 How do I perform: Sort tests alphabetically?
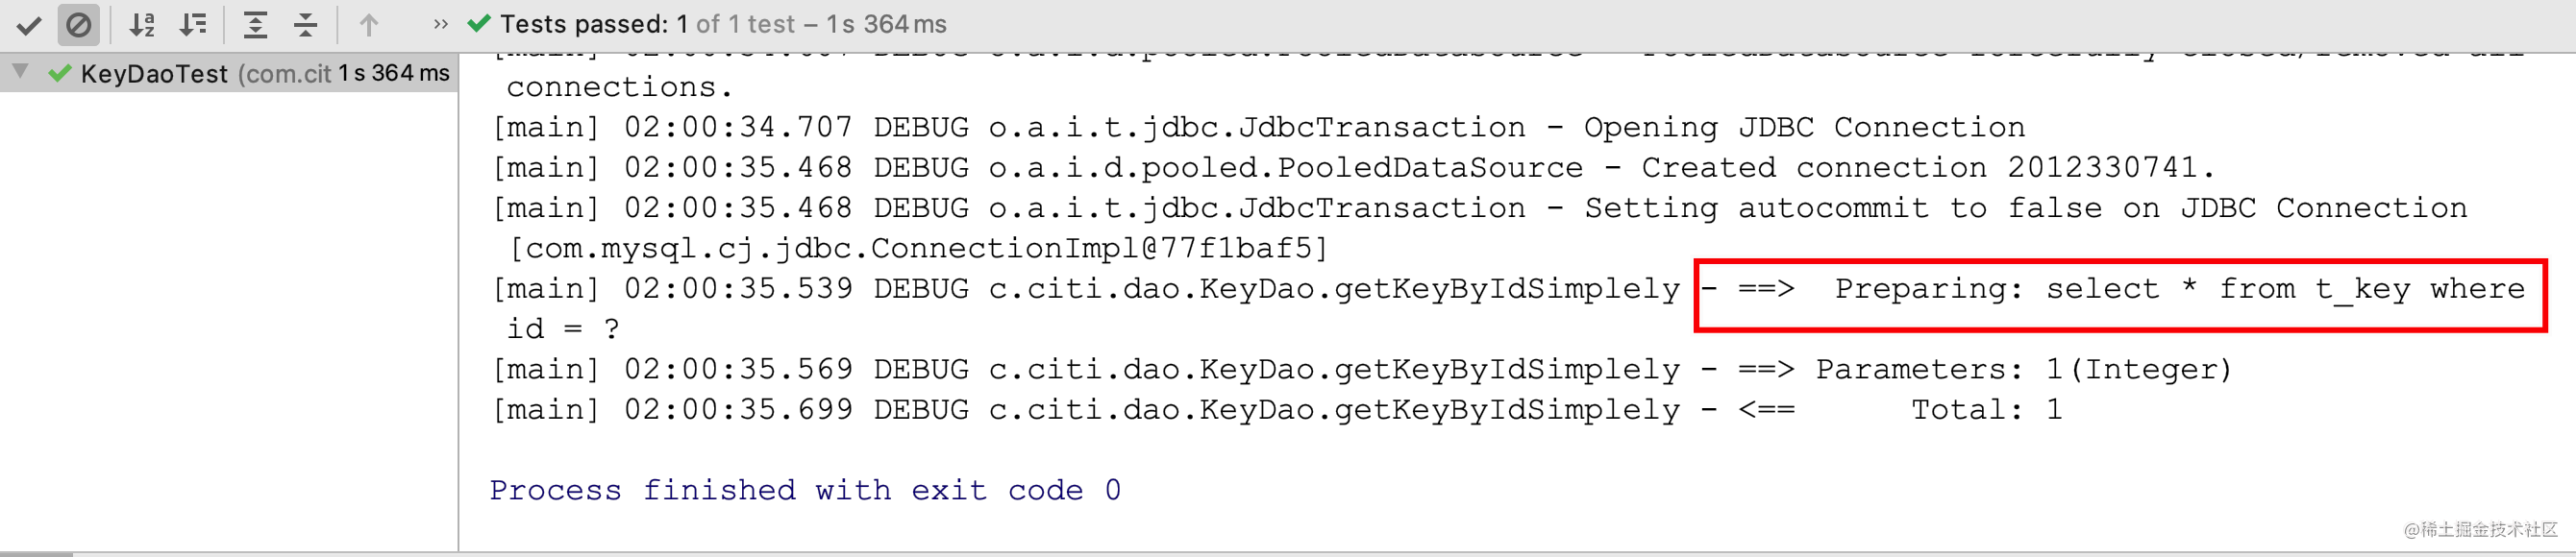pyautogui.click(x=142, y=24)
